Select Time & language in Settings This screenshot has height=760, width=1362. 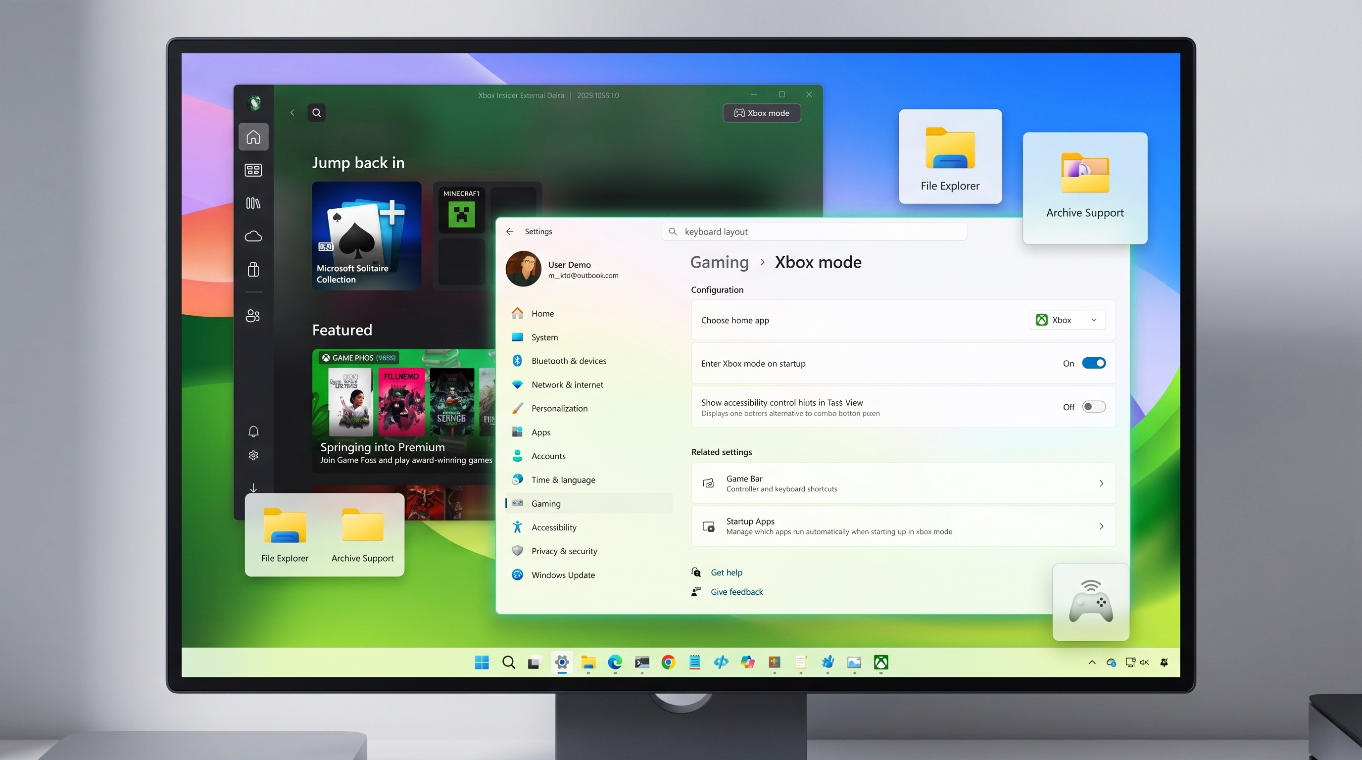coord(589,480)
